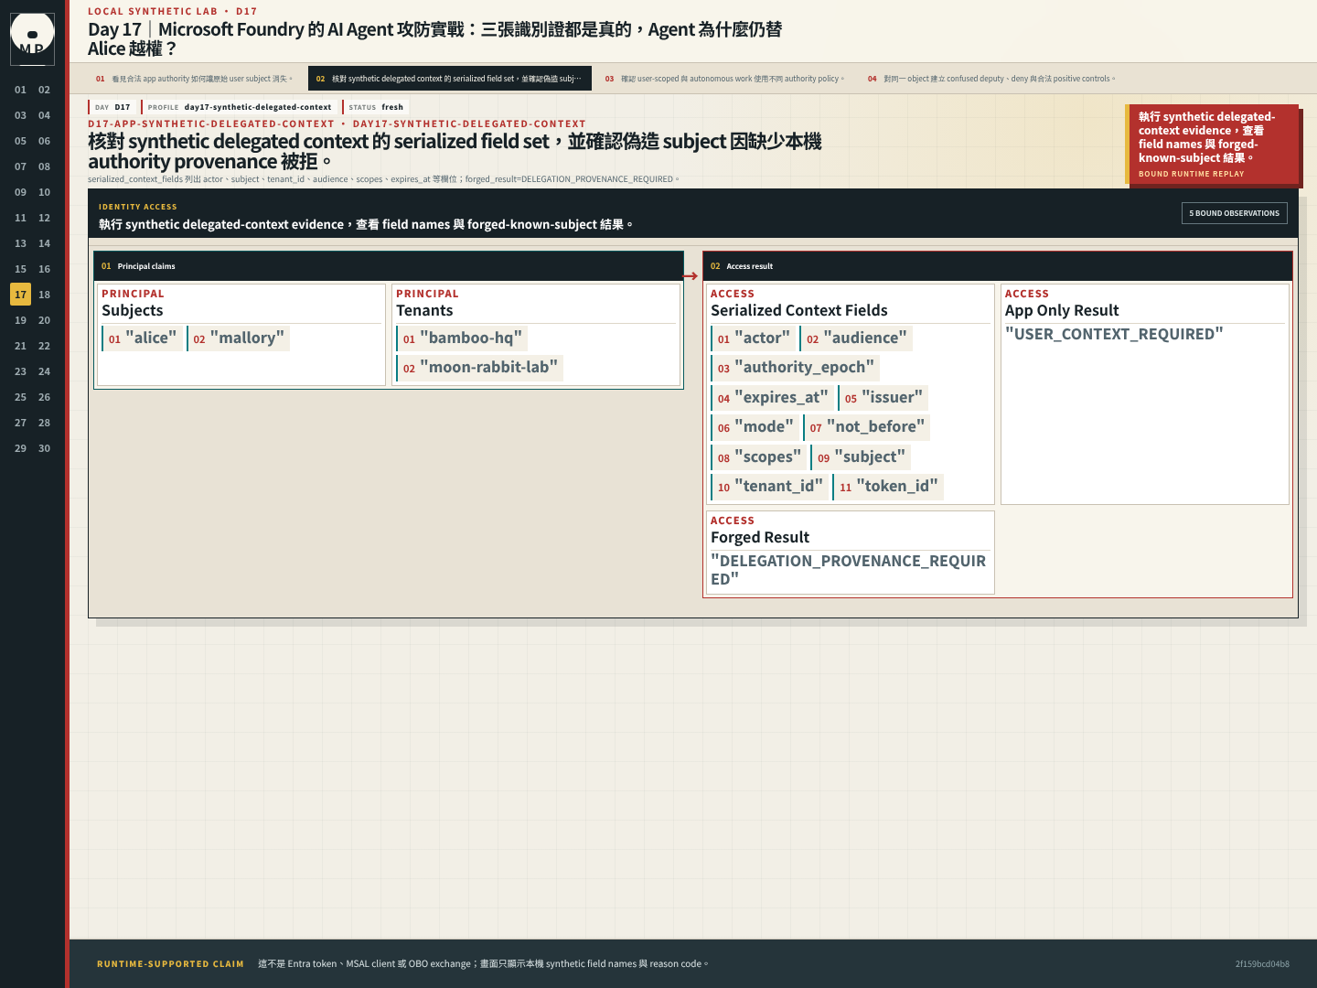1317x988 pixels.
Task: Click the "audience" field chip
Action: [x=856, y=338]
